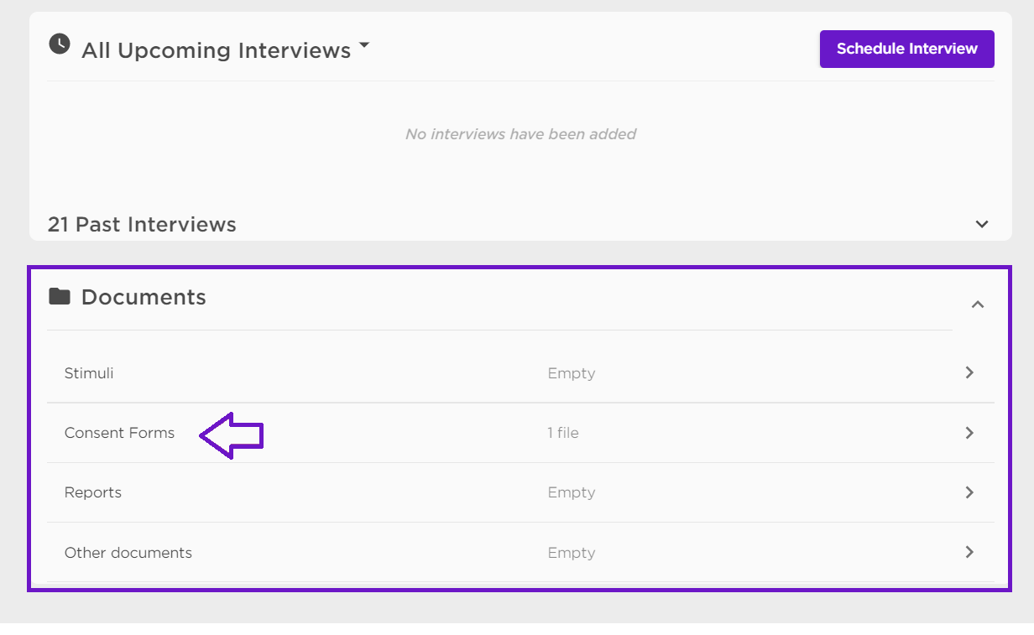Click the clock icon beside All Upcoming Interviews
Image resolution: width=1034 pixels, height=635 pixels.
pos(60,44)
